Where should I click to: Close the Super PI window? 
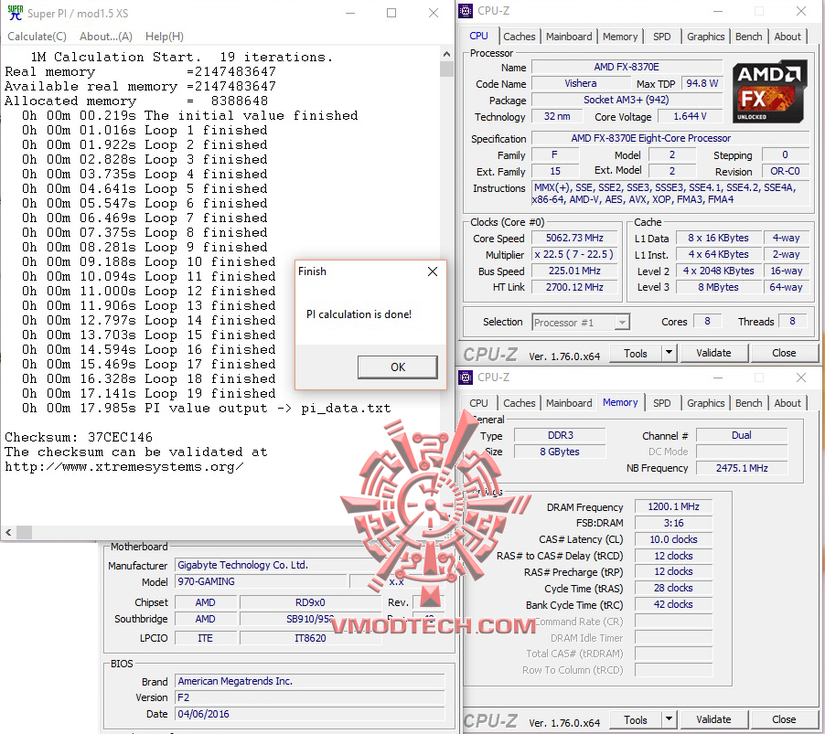point(433,13)
